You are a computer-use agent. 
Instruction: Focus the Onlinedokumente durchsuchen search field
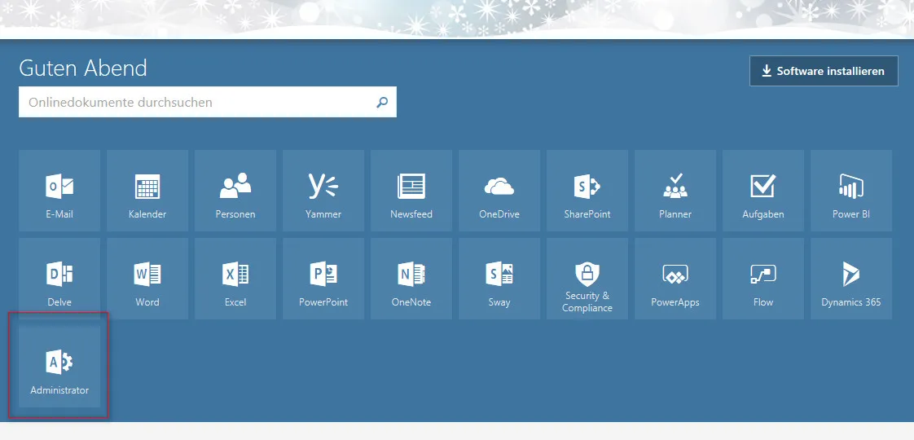coord(208,102)
